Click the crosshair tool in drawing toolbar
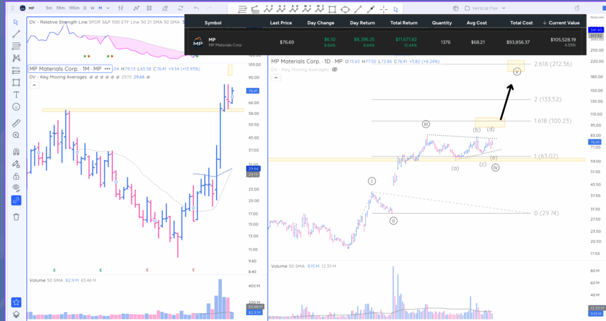 pos(383,9)
